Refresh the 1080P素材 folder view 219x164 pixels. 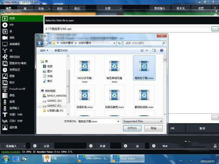[119, 43]
